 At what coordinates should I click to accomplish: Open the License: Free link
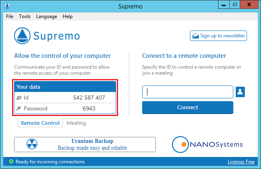point(241,162)
